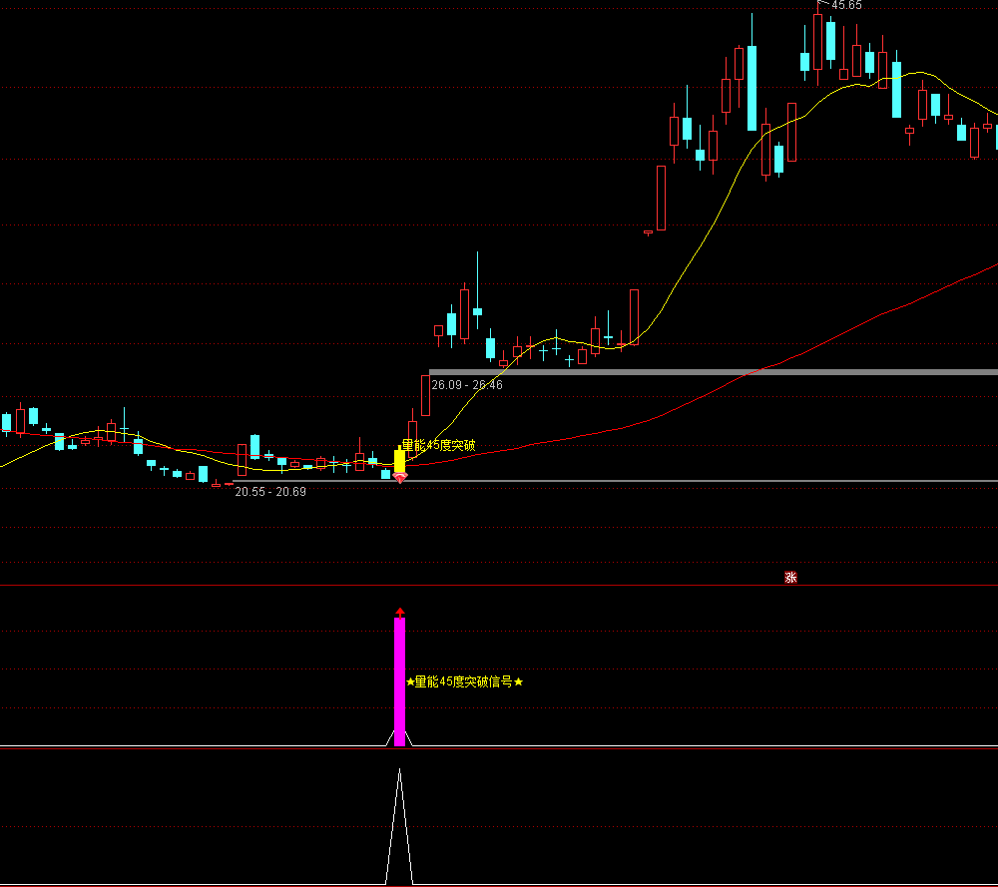Click the red gem marker below yellow candle

pos(400,479)
